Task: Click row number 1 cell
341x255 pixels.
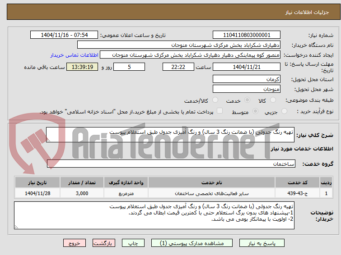Action: pos(326,193)
